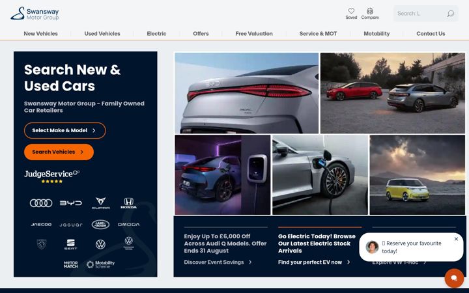
Task: Open the Offers menu
Action: coord(201,34)
